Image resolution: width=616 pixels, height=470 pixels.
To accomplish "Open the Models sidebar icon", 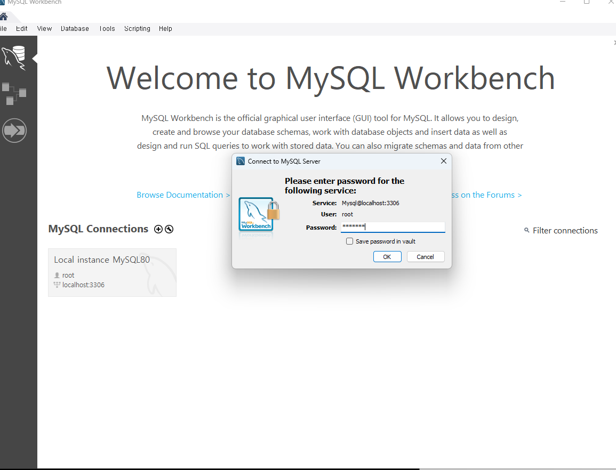I will tap(14, 93).
